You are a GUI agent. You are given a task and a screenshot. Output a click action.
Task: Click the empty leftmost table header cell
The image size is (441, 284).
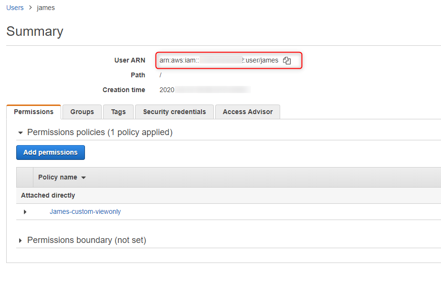click(25, 177)
